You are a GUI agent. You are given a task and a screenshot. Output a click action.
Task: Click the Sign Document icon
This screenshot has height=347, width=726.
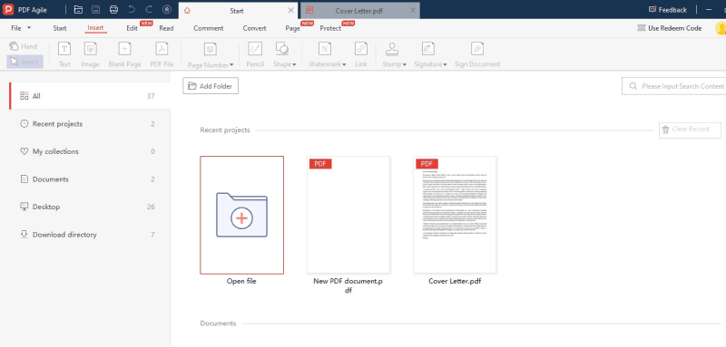pyautogui.click(x=477, y=49)
